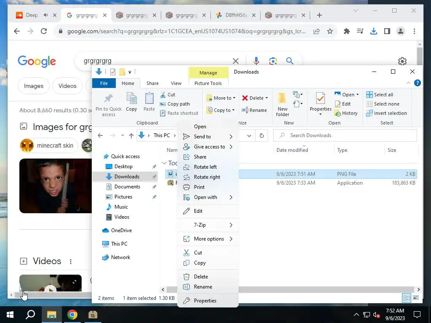Click Properties in the context menu
Screen dimensions: 431x323
click(208, 300)
